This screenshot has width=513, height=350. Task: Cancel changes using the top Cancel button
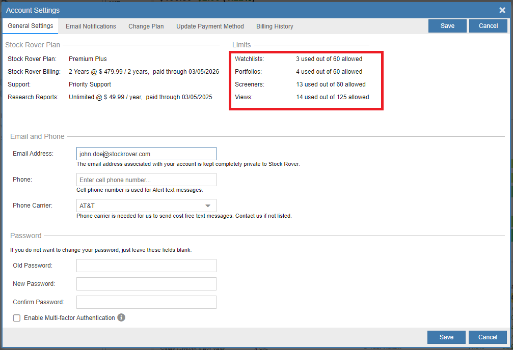(x=488, y=25)
